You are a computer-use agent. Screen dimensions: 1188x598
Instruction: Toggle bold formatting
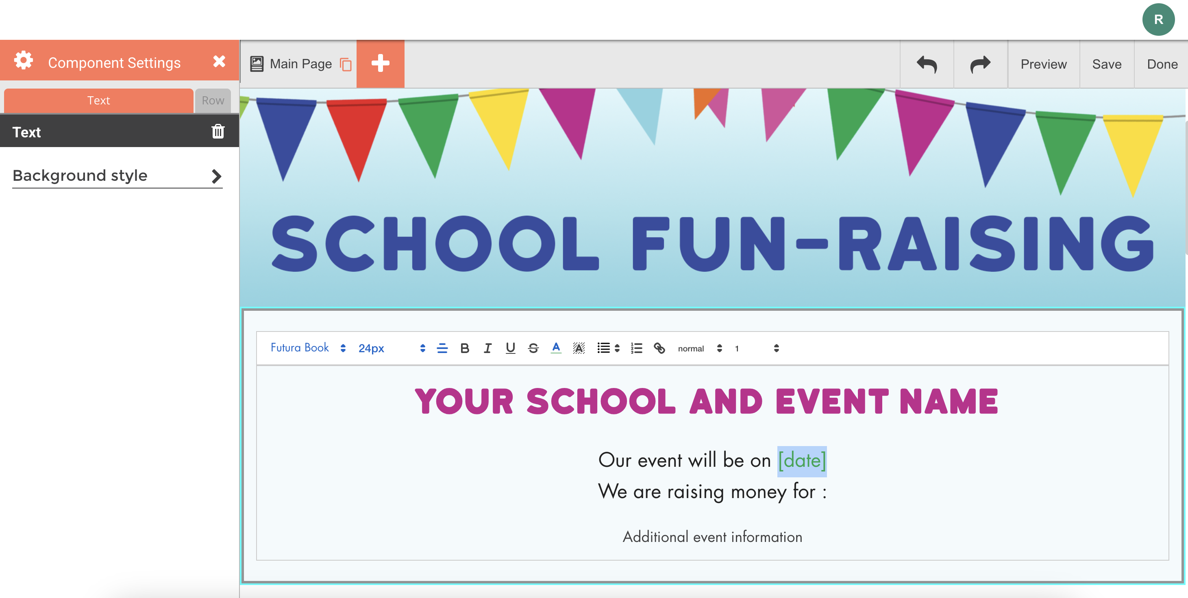(x=465, y=348)
